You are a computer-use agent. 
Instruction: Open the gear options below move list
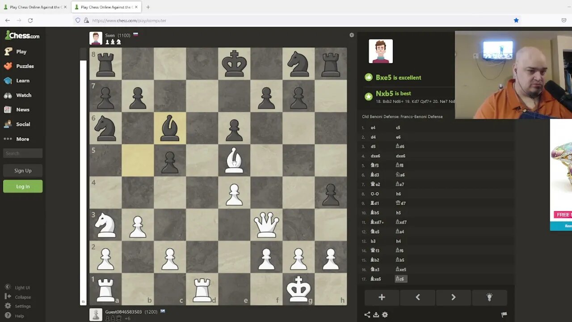click(x=385, y=315)
